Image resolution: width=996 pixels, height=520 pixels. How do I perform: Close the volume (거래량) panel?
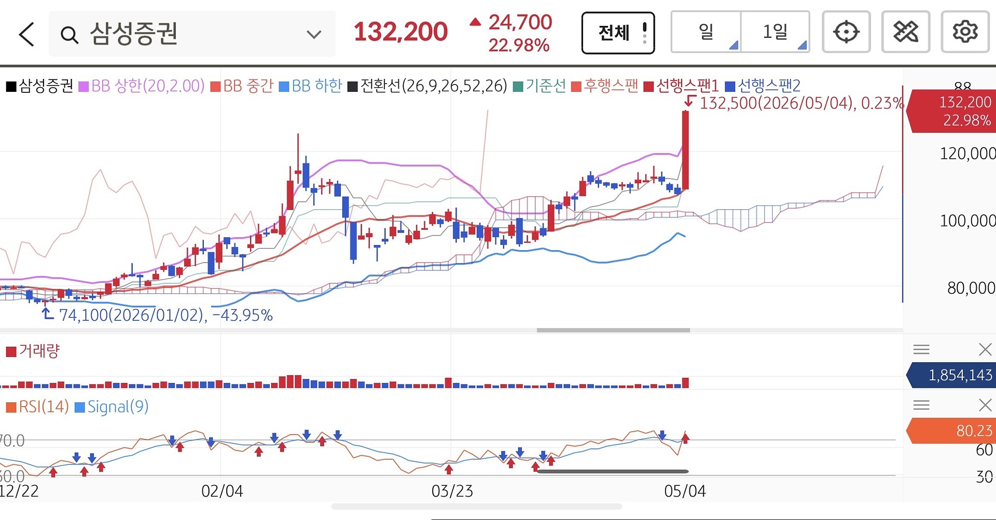click(985, 349)
